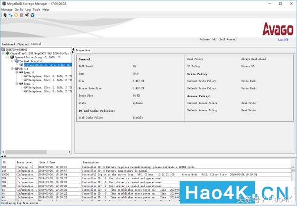
Task: Click the Current Write Policy label
Action: (x=201, y=81)
